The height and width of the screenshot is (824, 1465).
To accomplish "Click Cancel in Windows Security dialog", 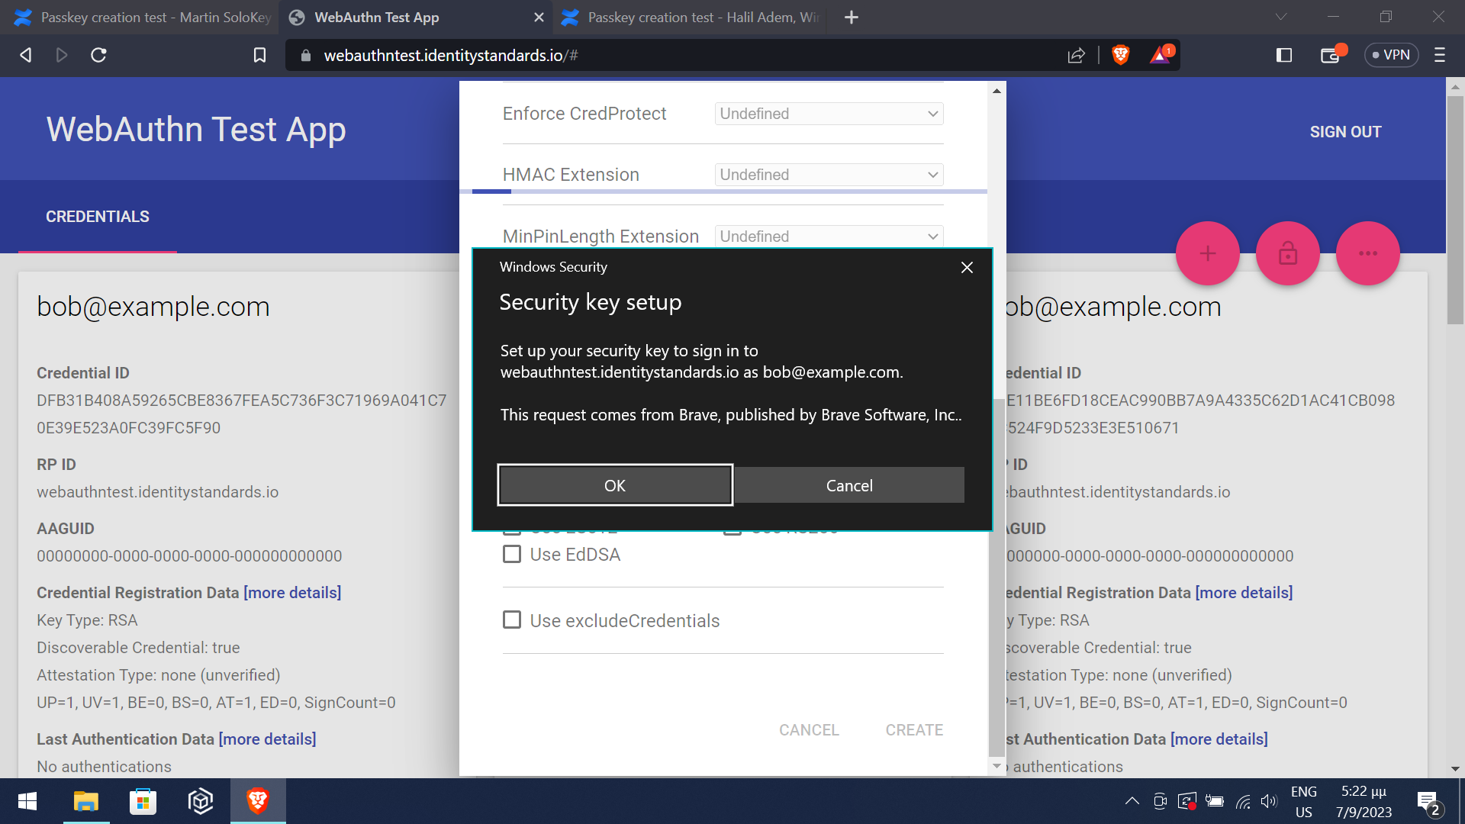I will click(x=849, y=485).
